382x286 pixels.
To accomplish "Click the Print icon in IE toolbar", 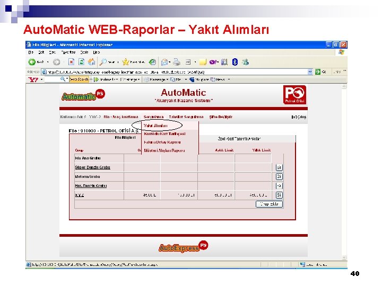I will tap(177, 62).
